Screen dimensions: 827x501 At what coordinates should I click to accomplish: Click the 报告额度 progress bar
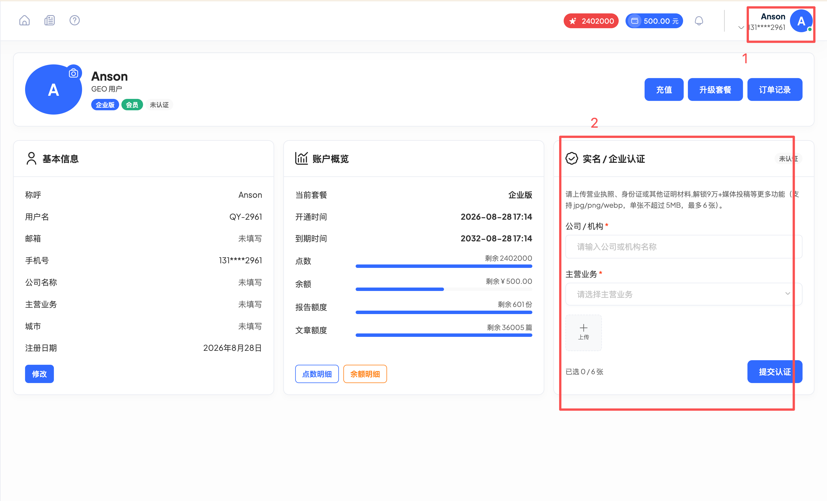coord(444,312)
